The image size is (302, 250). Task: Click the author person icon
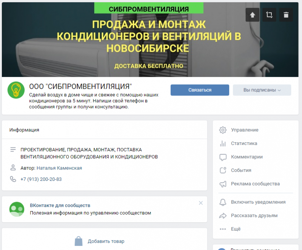coord(13,168)
